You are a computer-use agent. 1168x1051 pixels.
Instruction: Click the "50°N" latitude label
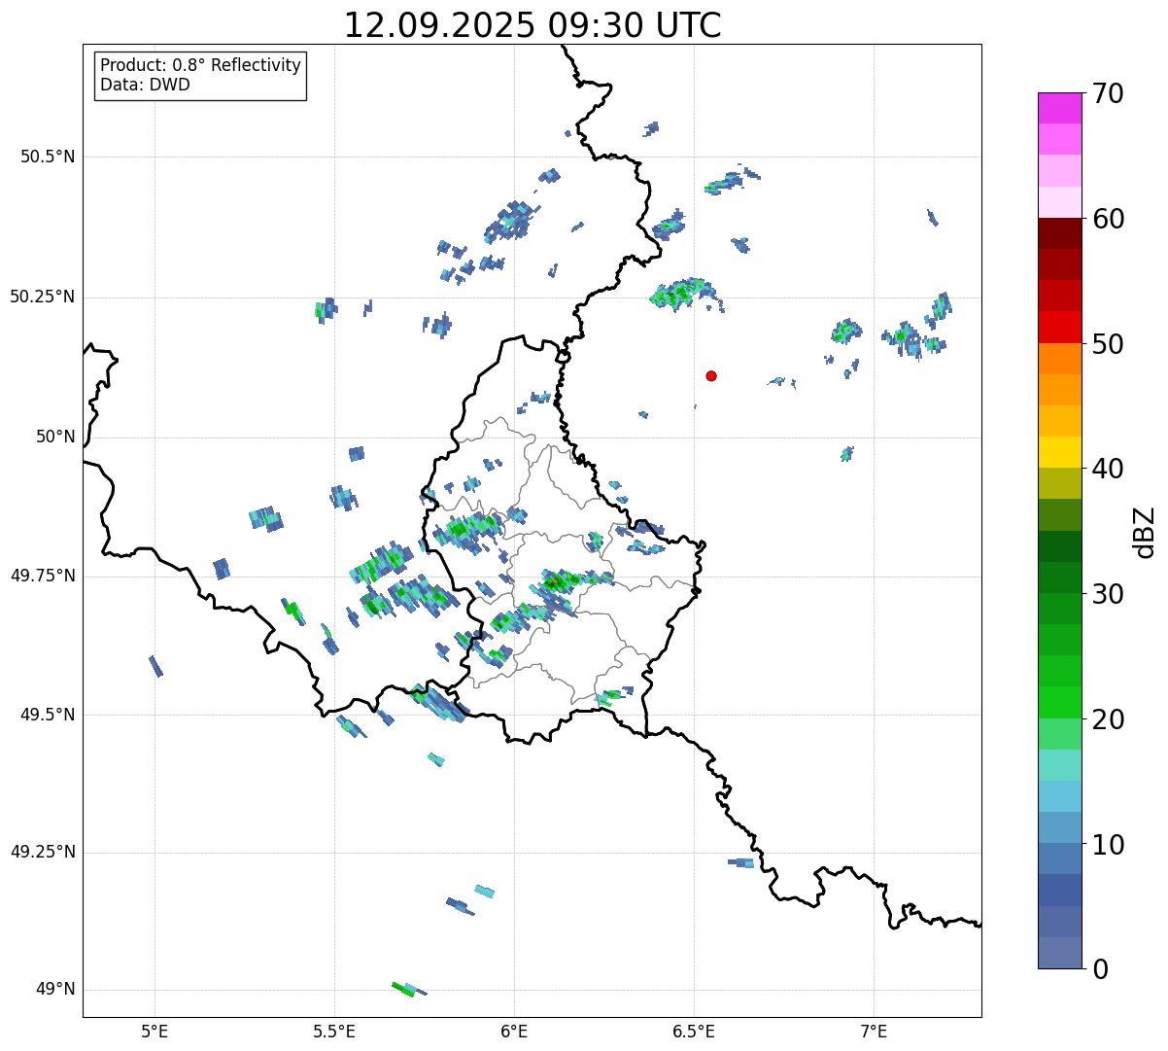pyautogui.click(x=54, y=438)
